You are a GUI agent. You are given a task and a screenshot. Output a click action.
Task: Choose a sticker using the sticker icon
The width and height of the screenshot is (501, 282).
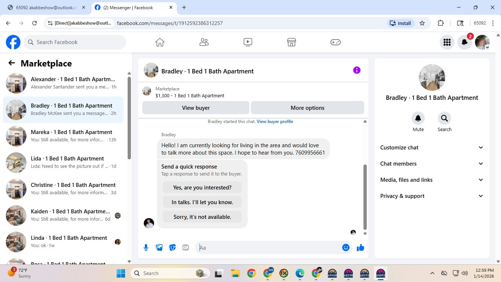tap(172, 247)
